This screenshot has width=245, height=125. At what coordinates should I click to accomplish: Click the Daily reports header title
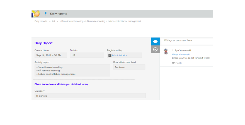[59, 14]
